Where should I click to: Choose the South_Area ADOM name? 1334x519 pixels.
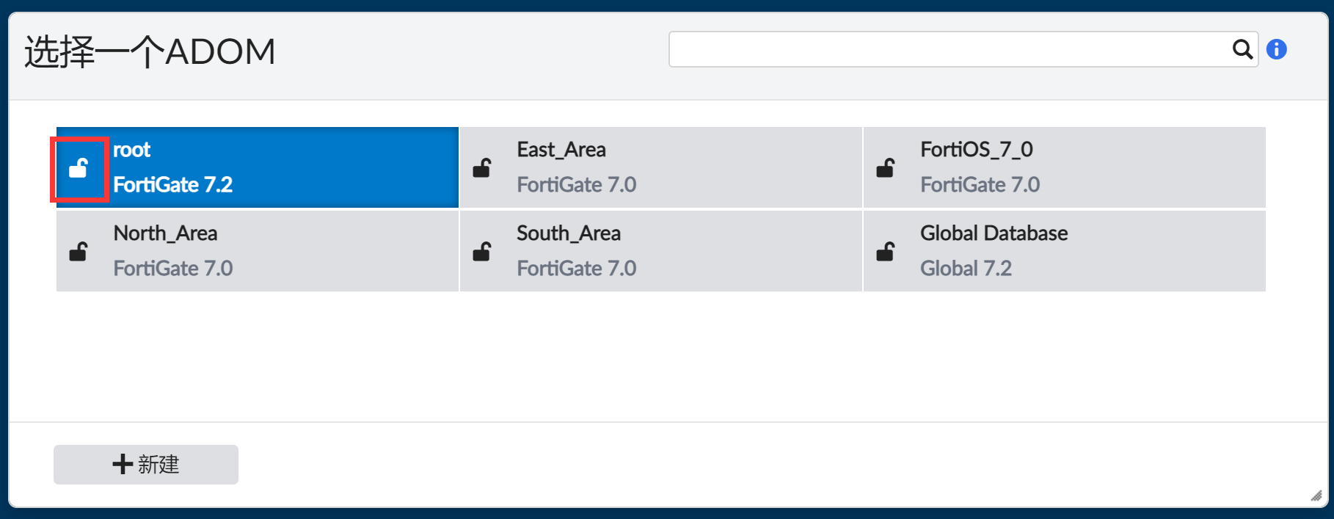(569, 233)
